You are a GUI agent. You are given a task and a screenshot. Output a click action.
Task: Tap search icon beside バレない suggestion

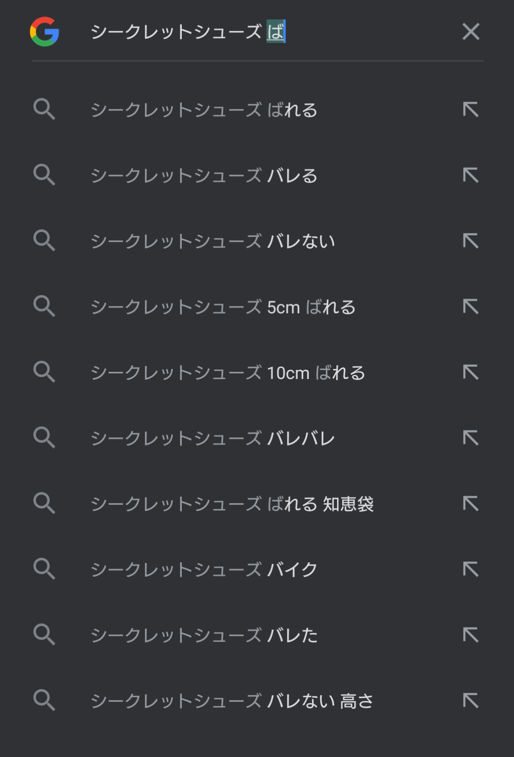pos(44,240)
